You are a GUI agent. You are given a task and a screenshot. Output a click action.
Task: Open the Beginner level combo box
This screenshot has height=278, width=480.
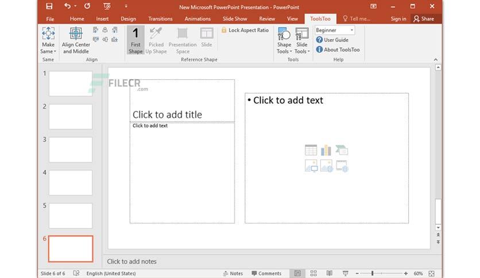click(335, 30)
